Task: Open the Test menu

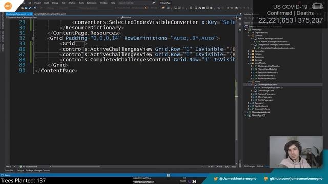Action: (x=64, y=3)
